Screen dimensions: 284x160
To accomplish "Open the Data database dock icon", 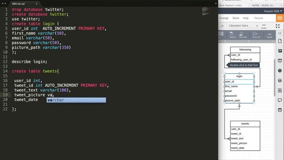I will [x=280, y=110].
